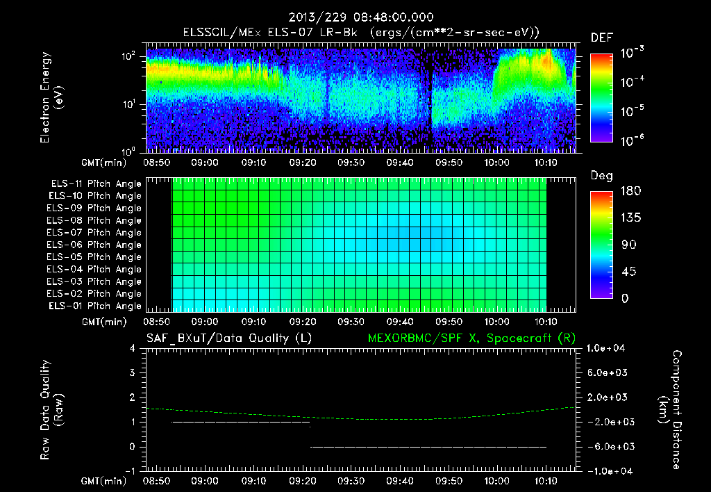Click the Component Distance (km) axis label

(670, 410)
